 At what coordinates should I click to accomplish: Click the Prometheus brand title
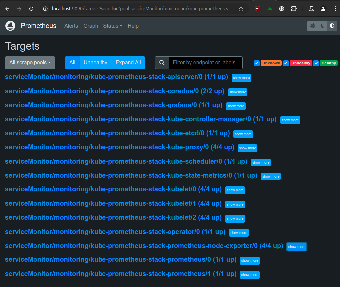(38, 26)
